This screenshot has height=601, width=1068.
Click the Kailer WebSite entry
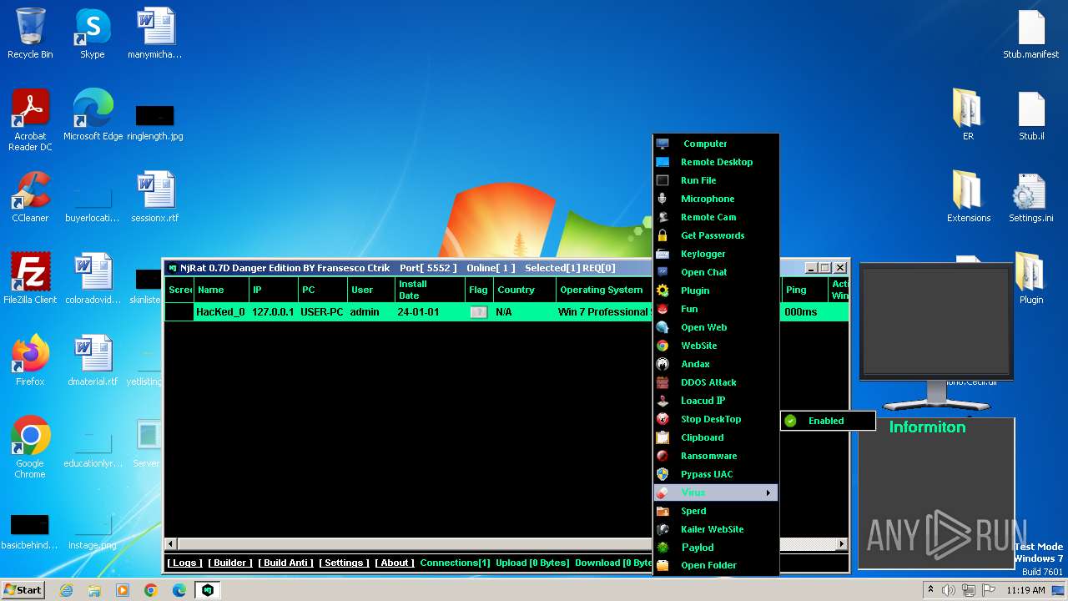(x=715, y=529)
